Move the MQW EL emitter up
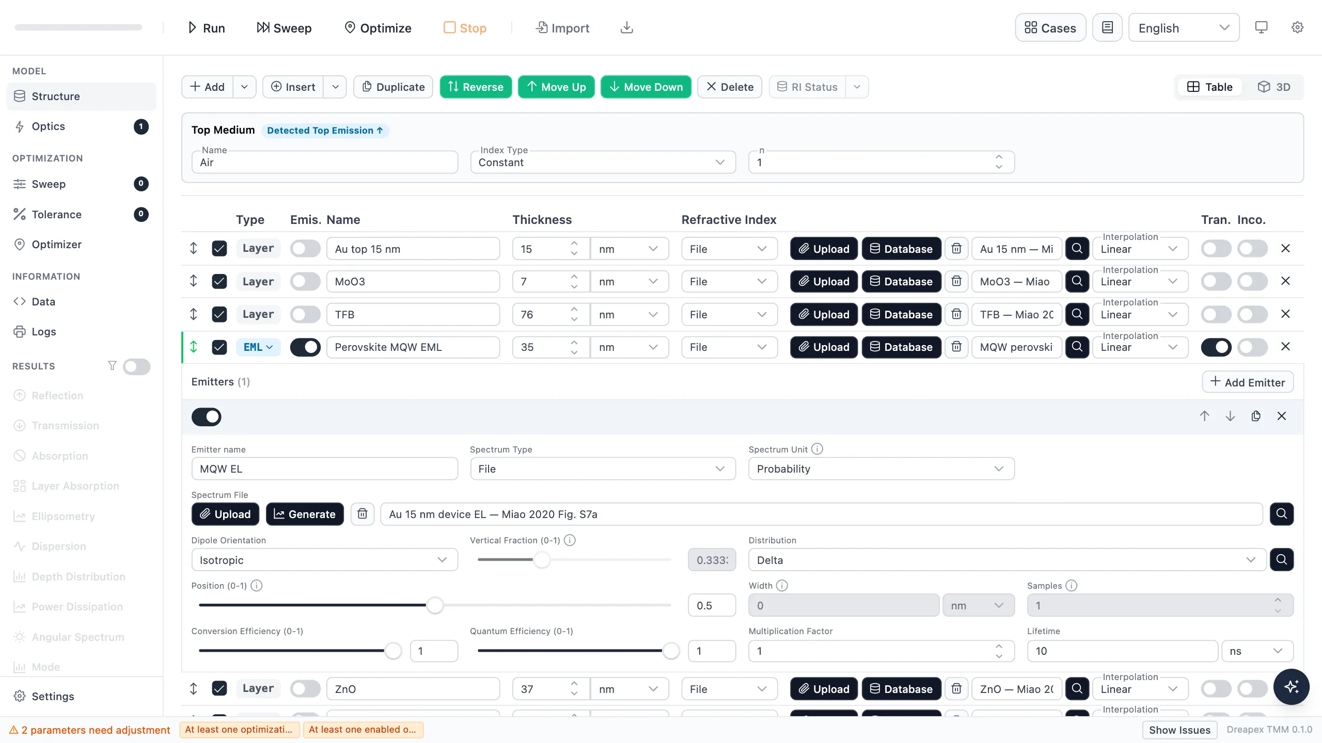 point(1204,416)
